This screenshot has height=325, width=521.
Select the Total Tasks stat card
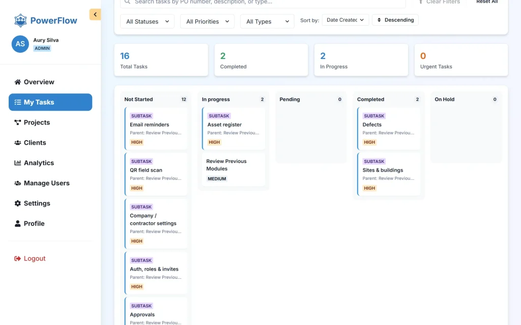[161, 60]
